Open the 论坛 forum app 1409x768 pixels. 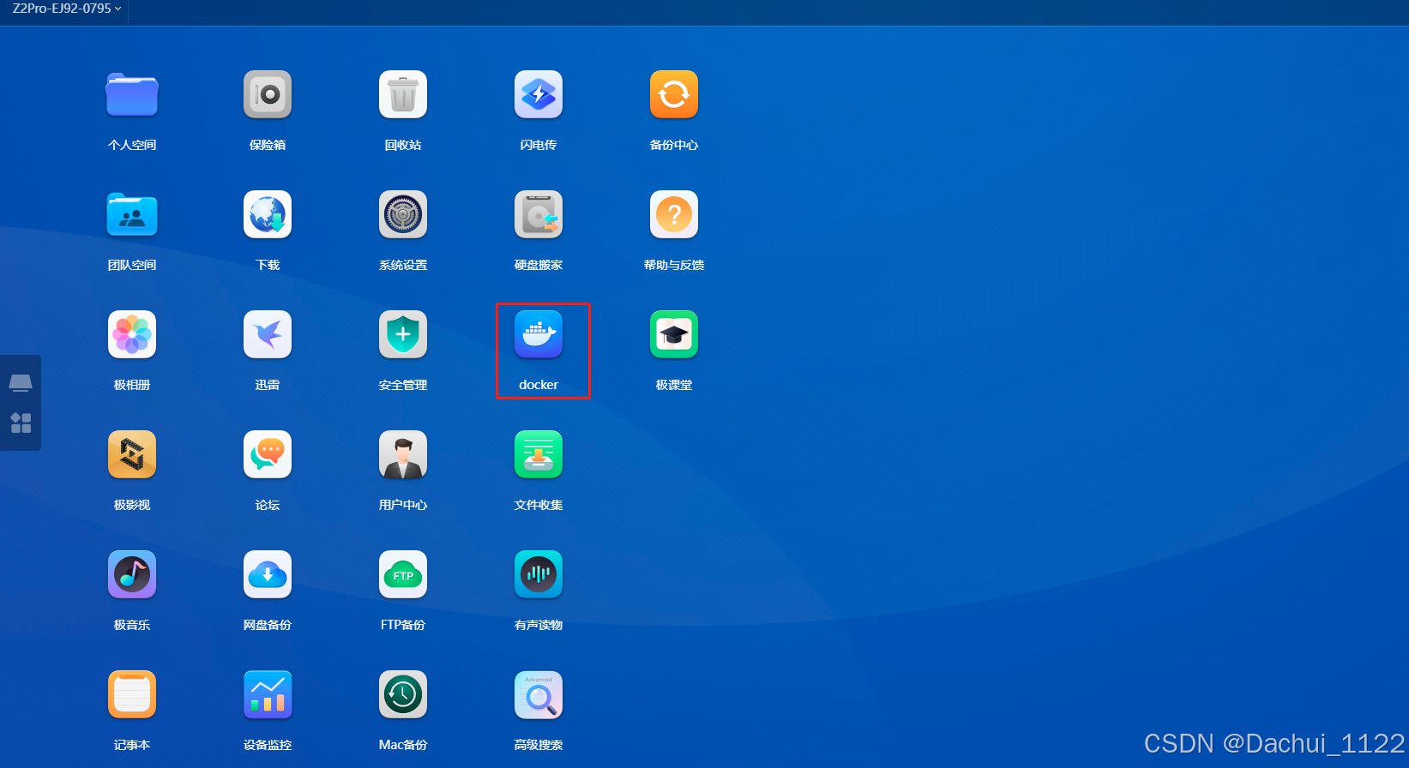click(x=268, y=454)
